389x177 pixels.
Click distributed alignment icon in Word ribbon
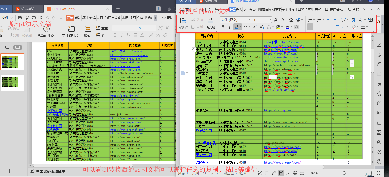click(x=337, y=27)
